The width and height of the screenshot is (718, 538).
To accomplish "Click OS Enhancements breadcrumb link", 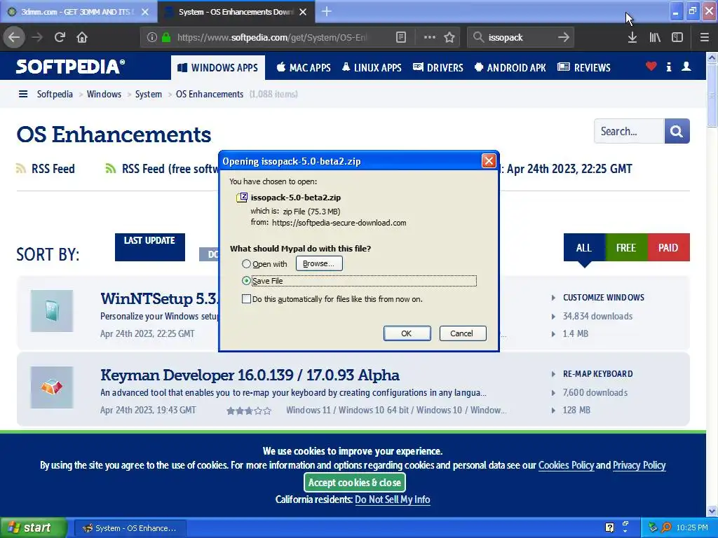I will click(x=210, y=94).
